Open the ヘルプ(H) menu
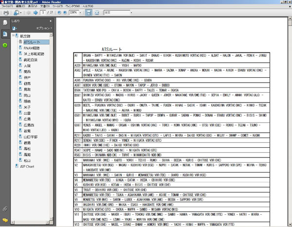292x227 pixels. [88, 6]
